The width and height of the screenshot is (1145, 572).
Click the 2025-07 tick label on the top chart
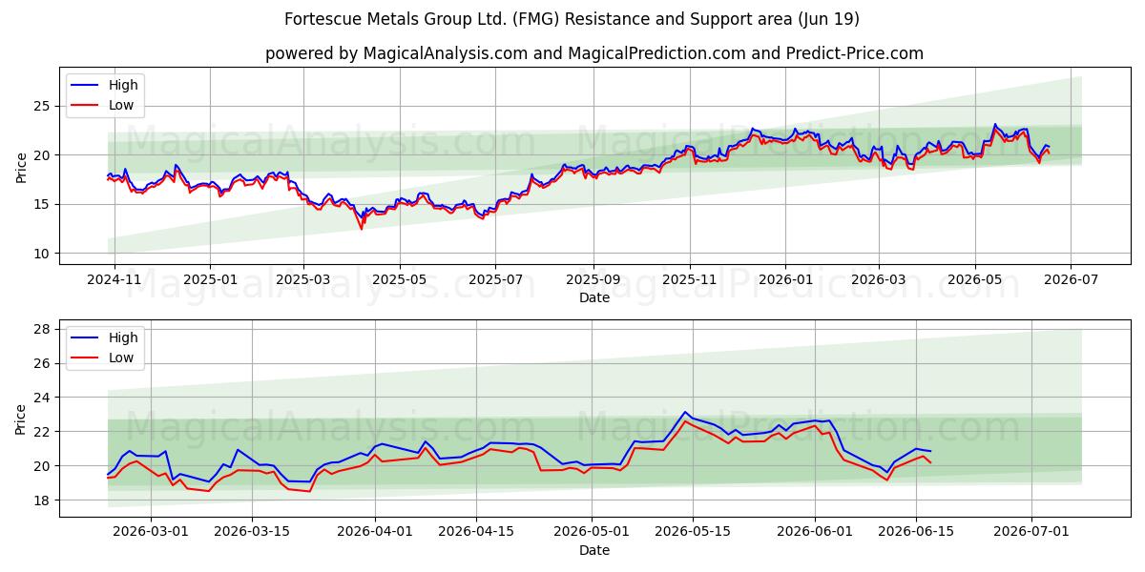coord(494,279)
